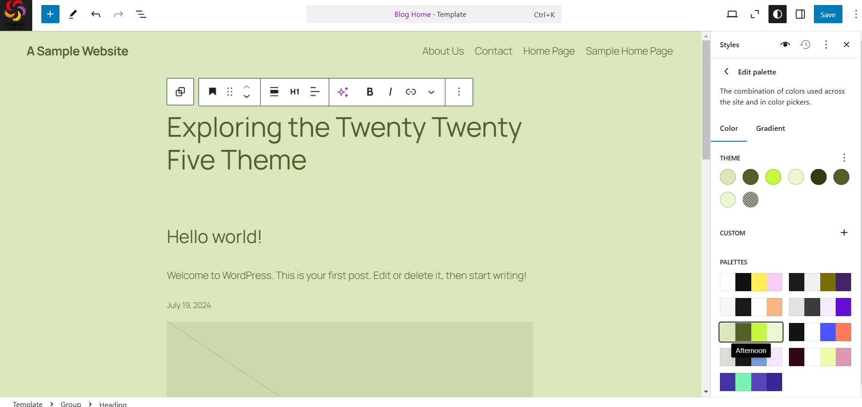Close the Styles sidebar
This screenshot has width=862, height=407.
click(x=847, y=45)
